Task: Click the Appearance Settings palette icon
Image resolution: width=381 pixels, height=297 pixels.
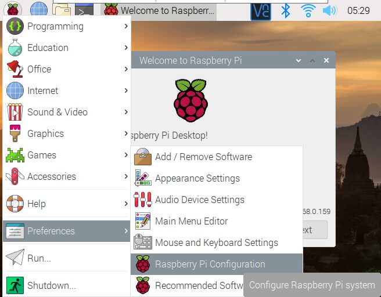Action: tap(143, 178)
